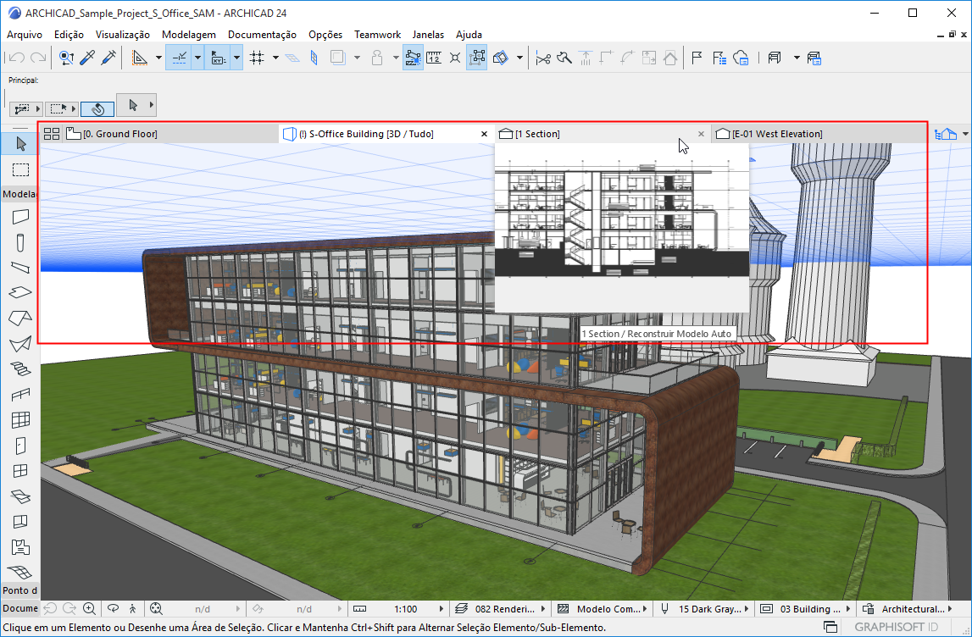Open the 1:100 scale dropdown
This screenshot has width=972, height=637.
pos(439,609)
